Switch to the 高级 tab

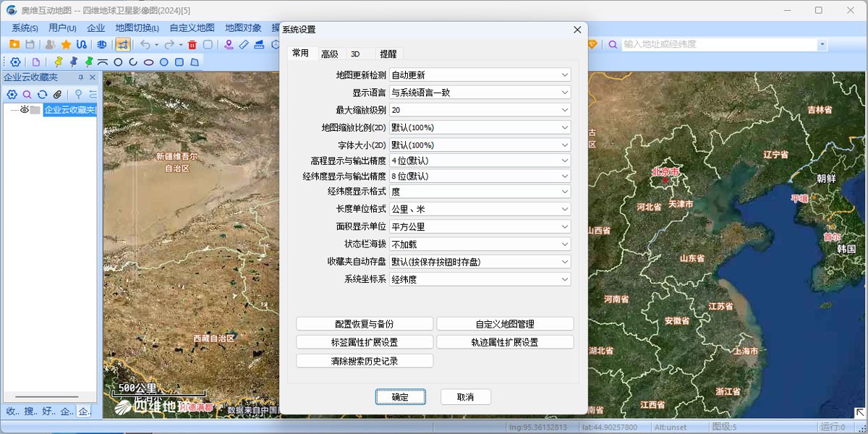[x=330, y=54]
